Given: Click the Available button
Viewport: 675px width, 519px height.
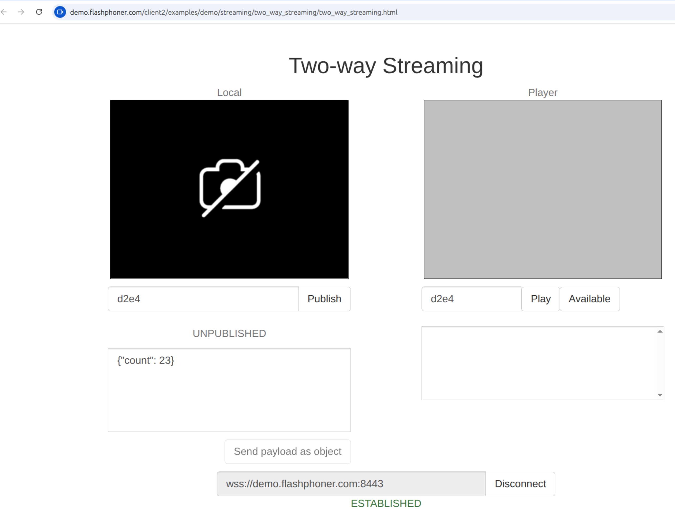Looking at the screenshot, I should (590, 299).
